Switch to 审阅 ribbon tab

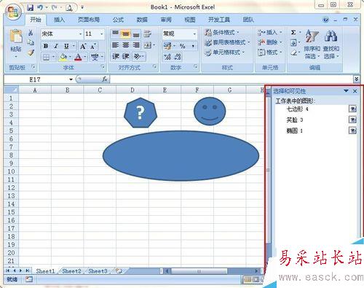click(x=166, y=20)
